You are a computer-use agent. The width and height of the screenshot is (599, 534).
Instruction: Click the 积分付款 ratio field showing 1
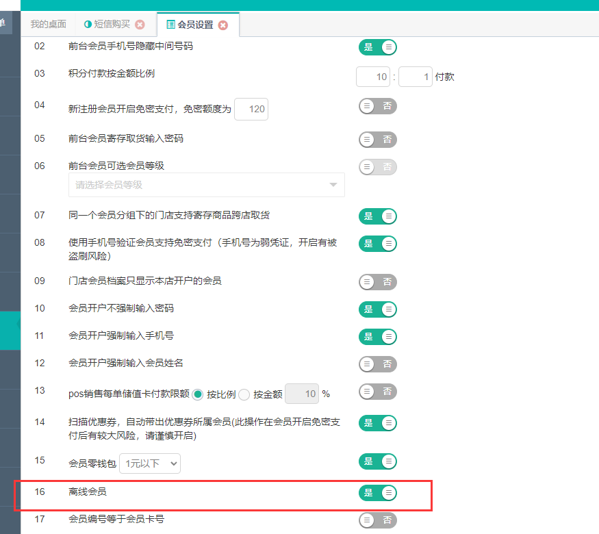click(x=415, y=77)
